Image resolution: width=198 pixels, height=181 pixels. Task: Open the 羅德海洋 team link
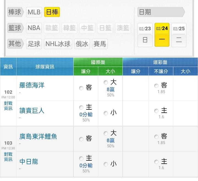pos(32,85)
